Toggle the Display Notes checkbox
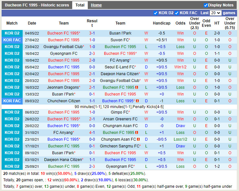The width and height of the screenshot is (239, 191). pyautogui.click(x=206, y=5)
